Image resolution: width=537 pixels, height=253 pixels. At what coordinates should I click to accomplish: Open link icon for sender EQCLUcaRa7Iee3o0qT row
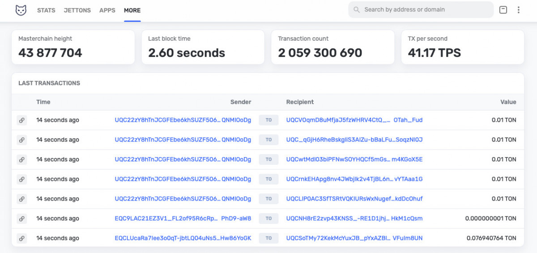point(21,238)
